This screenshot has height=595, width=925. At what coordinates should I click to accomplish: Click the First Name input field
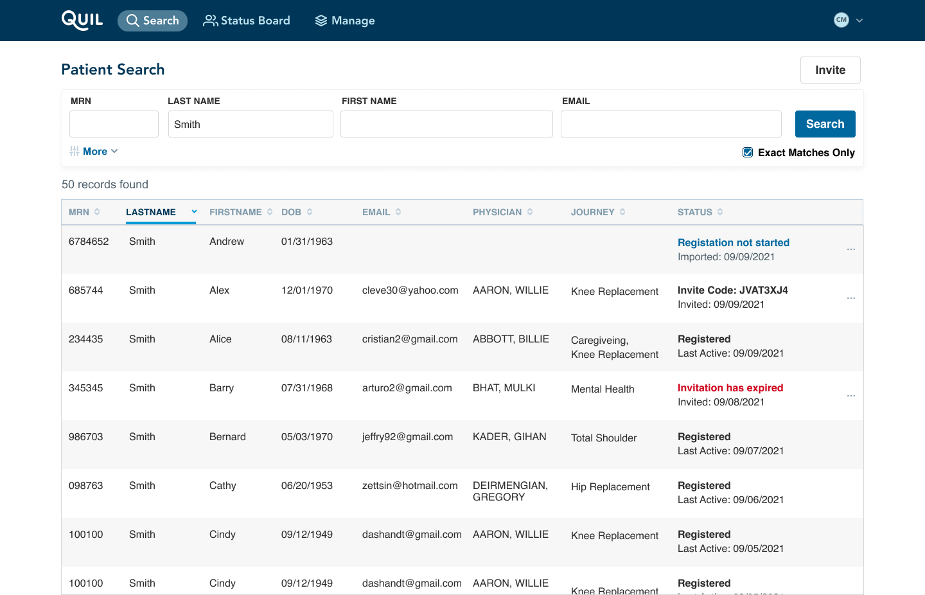click(x=446, y=124)
